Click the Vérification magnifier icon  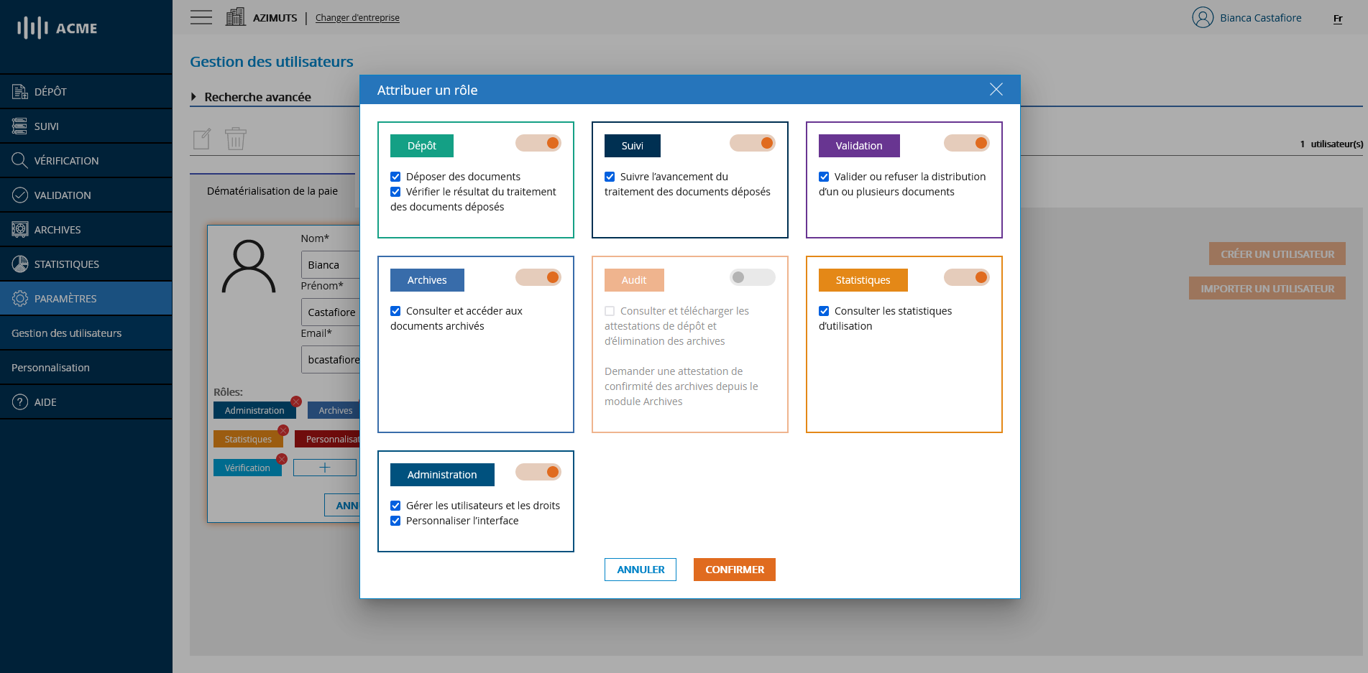(x=19, y=160)
